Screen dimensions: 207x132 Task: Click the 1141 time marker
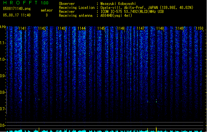point(22,28)
